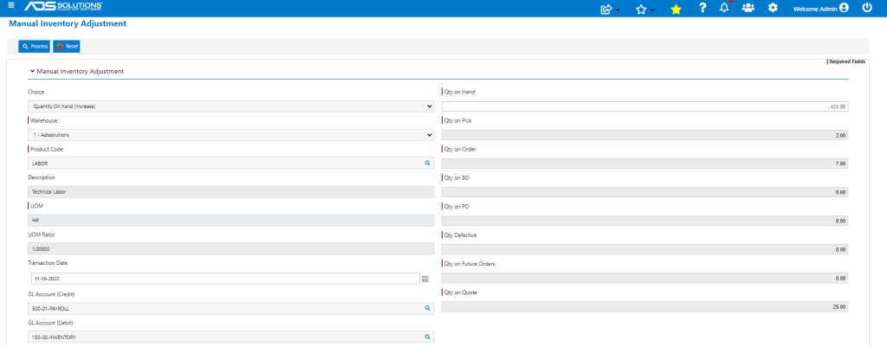Search GL Account (Debit) magnifier icon
This screenshot has height=347, width=887.
tap(428, 337)
